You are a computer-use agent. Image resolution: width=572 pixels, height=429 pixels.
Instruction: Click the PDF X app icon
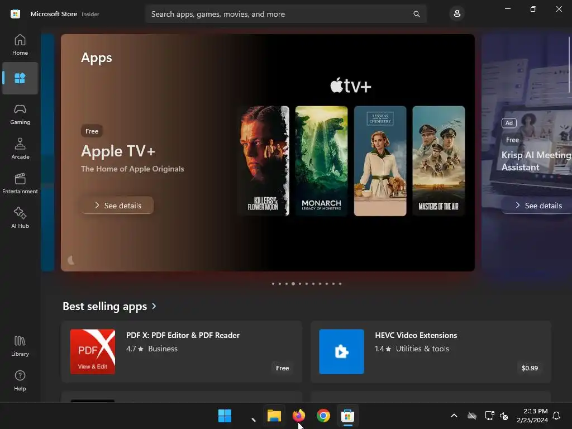[x=93, y=352]
